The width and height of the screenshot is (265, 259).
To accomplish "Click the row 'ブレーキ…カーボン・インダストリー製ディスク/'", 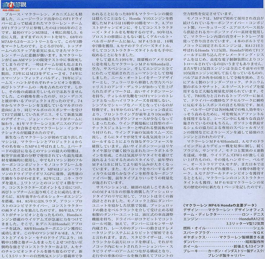I will tap(224, 251).
